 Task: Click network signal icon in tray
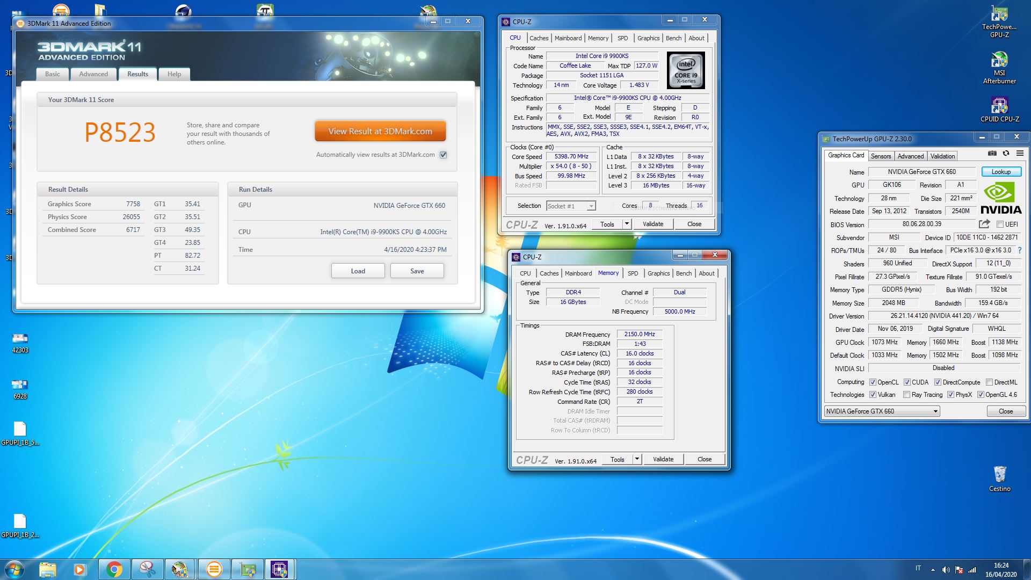pyautogui.click(x=972, y=570)
